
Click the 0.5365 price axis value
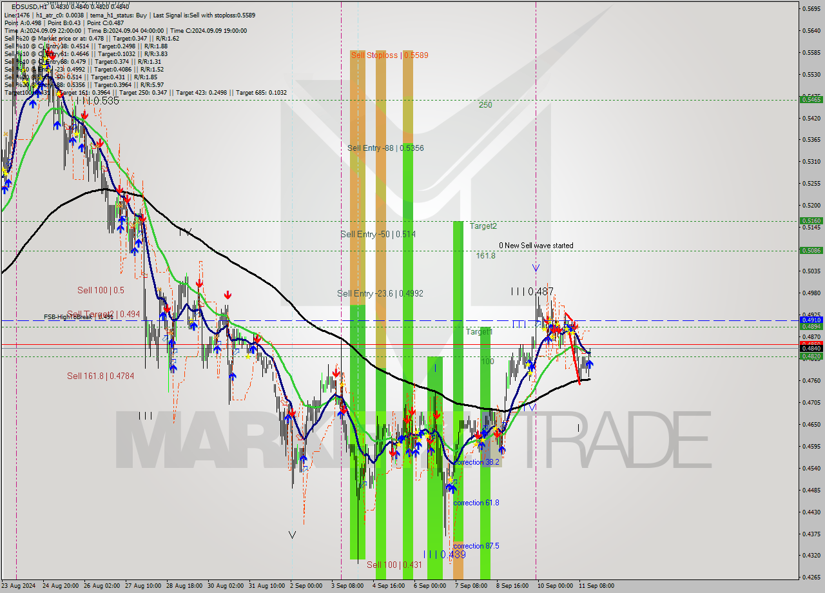[811, 139]
